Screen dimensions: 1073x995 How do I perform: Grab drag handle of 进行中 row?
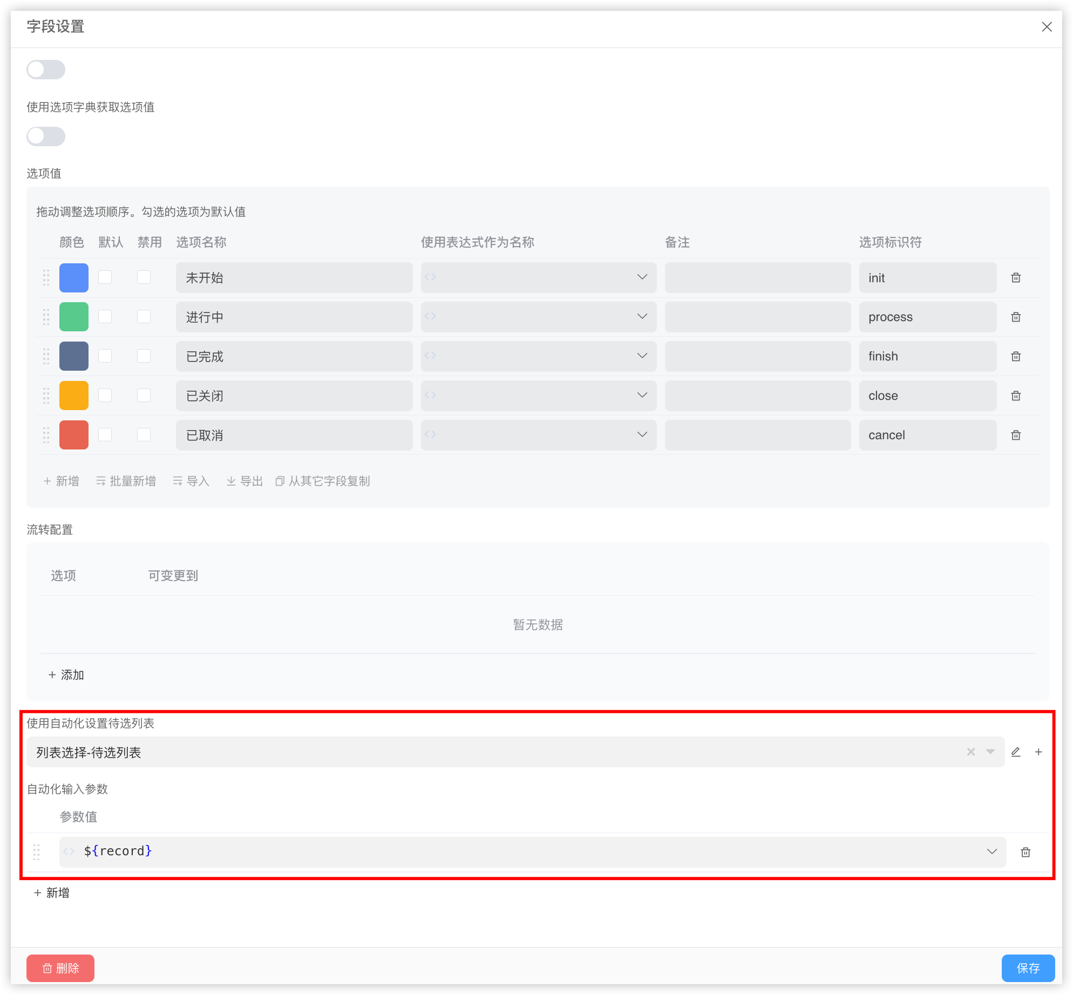46,317
